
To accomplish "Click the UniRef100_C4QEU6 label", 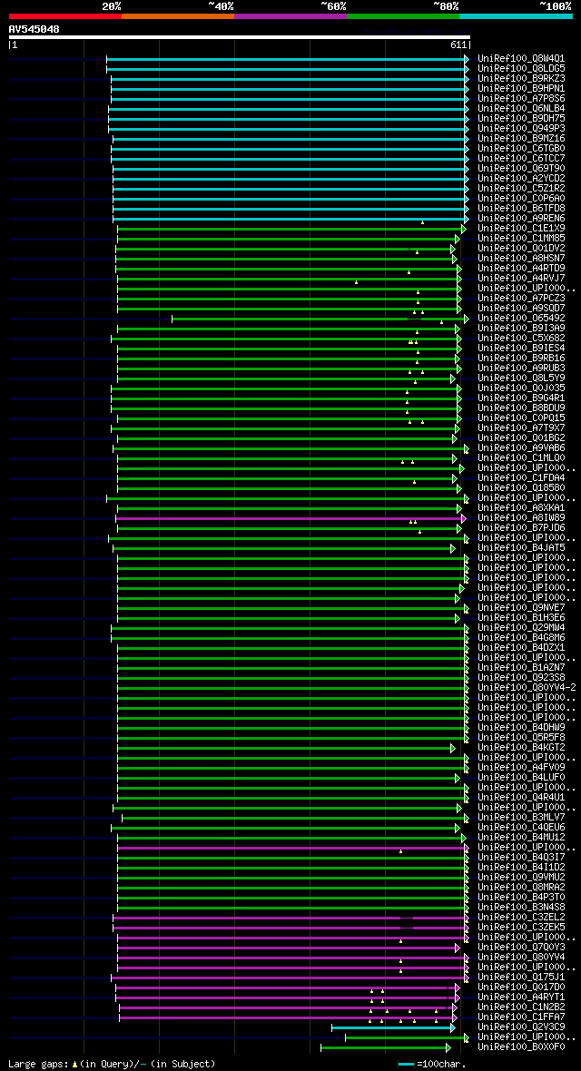I will click(x=521, y=827).
